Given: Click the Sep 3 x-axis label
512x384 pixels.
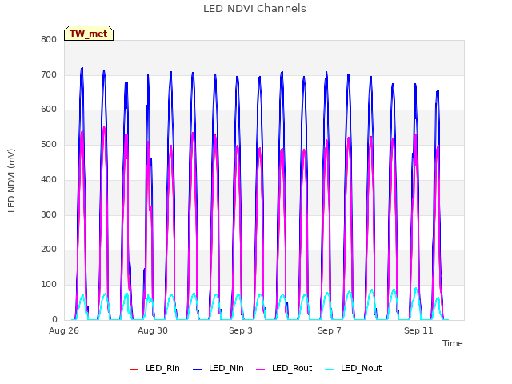Looking at the screenshot, I should tap(241, 330).
